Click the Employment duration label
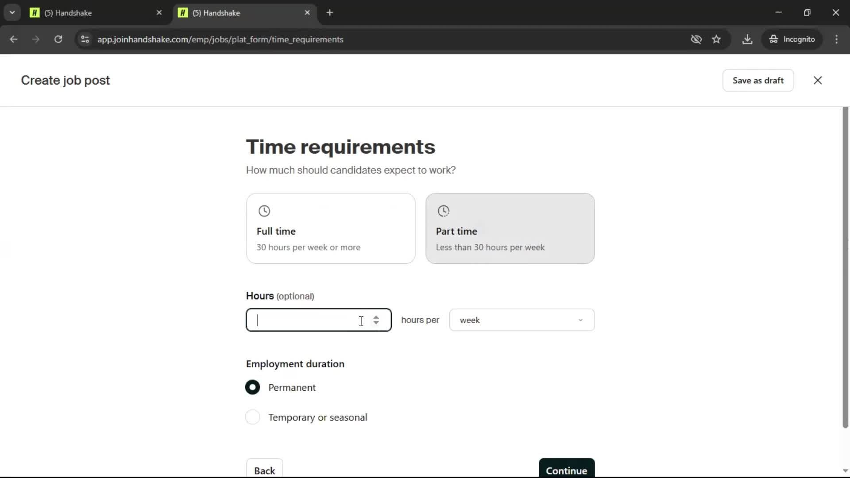This screenshot has height=478, width=850. pos(295,364)
